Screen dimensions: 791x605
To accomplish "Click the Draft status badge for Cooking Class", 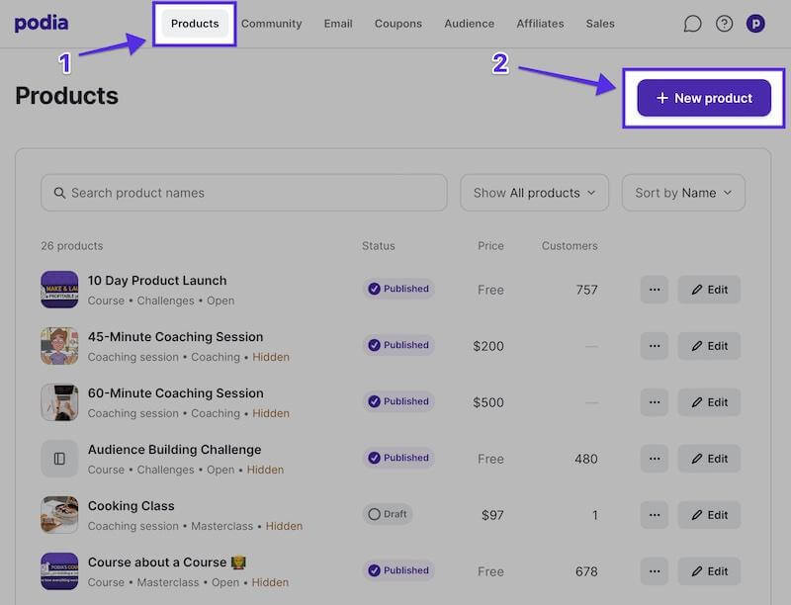I will point(387,515).
